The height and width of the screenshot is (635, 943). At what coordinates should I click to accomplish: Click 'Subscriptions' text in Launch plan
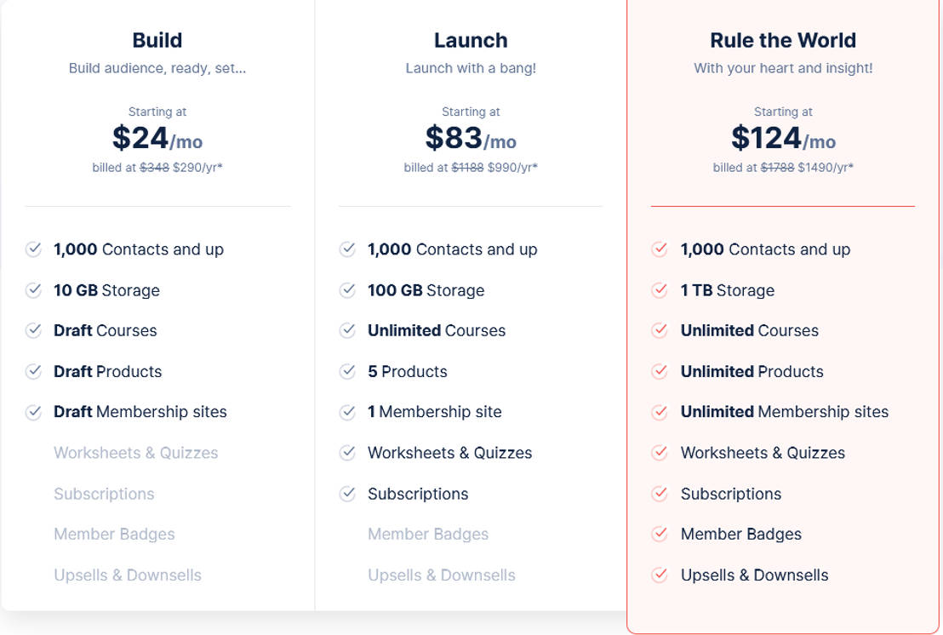tap(418, 494)
